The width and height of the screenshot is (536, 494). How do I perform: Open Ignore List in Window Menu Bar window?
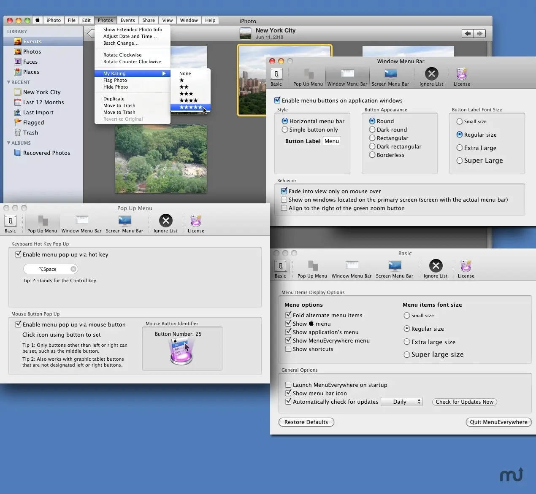pyautogui.click(x=431, y=77)
